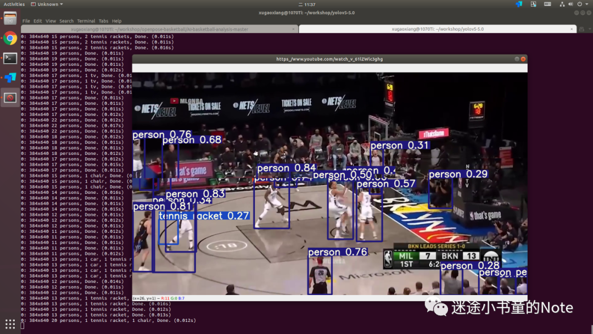Click the '22 persons, Done. (0.017s)' line

click(72, 126)
